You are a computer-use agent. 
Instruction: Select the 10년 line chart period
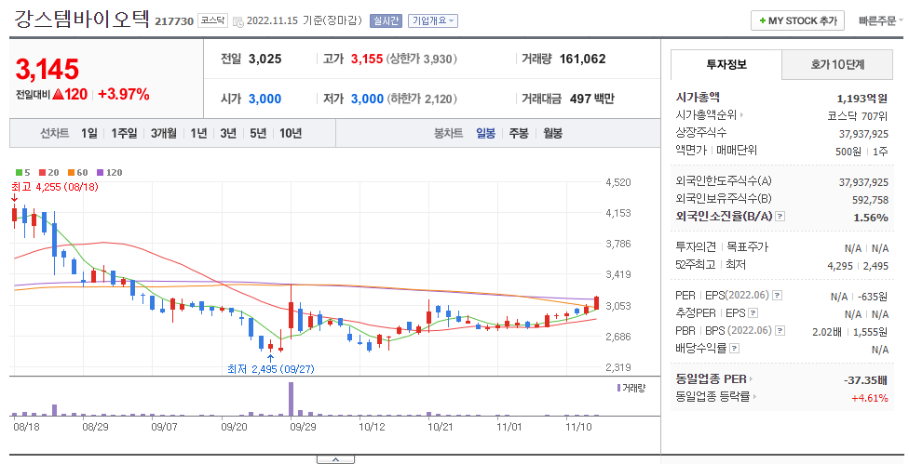tap(291, 134)
